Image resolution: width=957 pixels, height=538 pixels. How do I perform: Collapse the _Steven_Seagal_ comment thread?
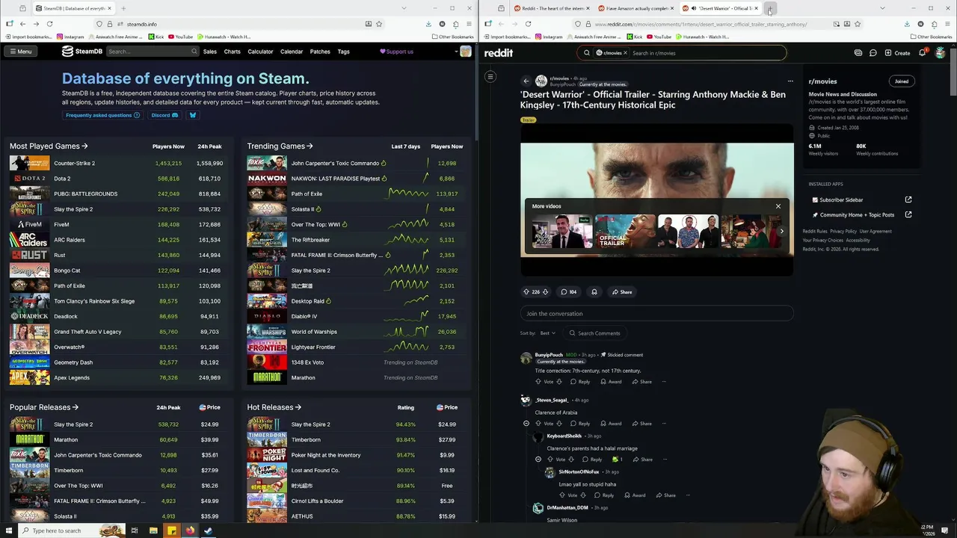(x=526, y=424)
